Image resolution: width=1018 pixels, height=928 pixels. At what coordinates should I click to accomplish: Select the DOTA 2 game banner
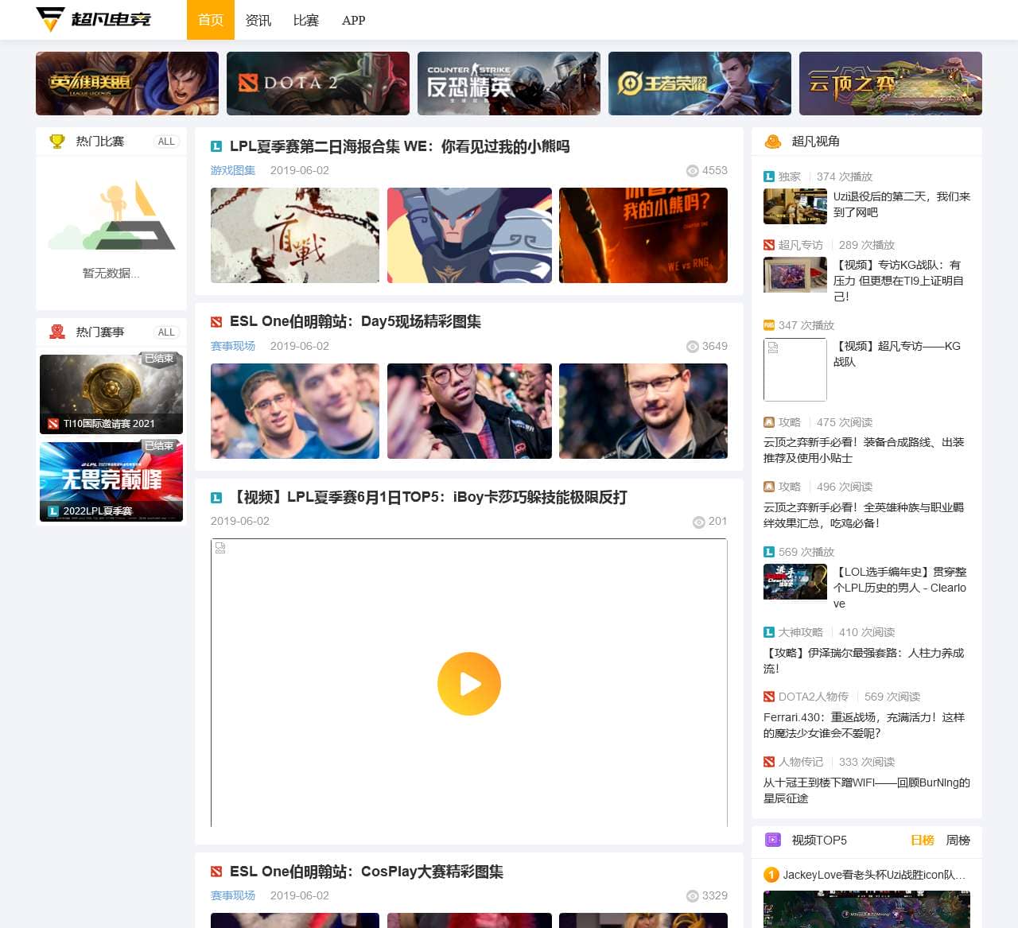coord(318,83)
